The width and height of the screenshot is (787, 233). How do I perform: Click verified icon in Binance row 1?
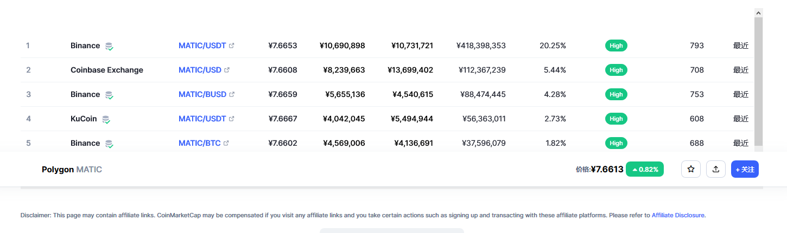[109, 46]
